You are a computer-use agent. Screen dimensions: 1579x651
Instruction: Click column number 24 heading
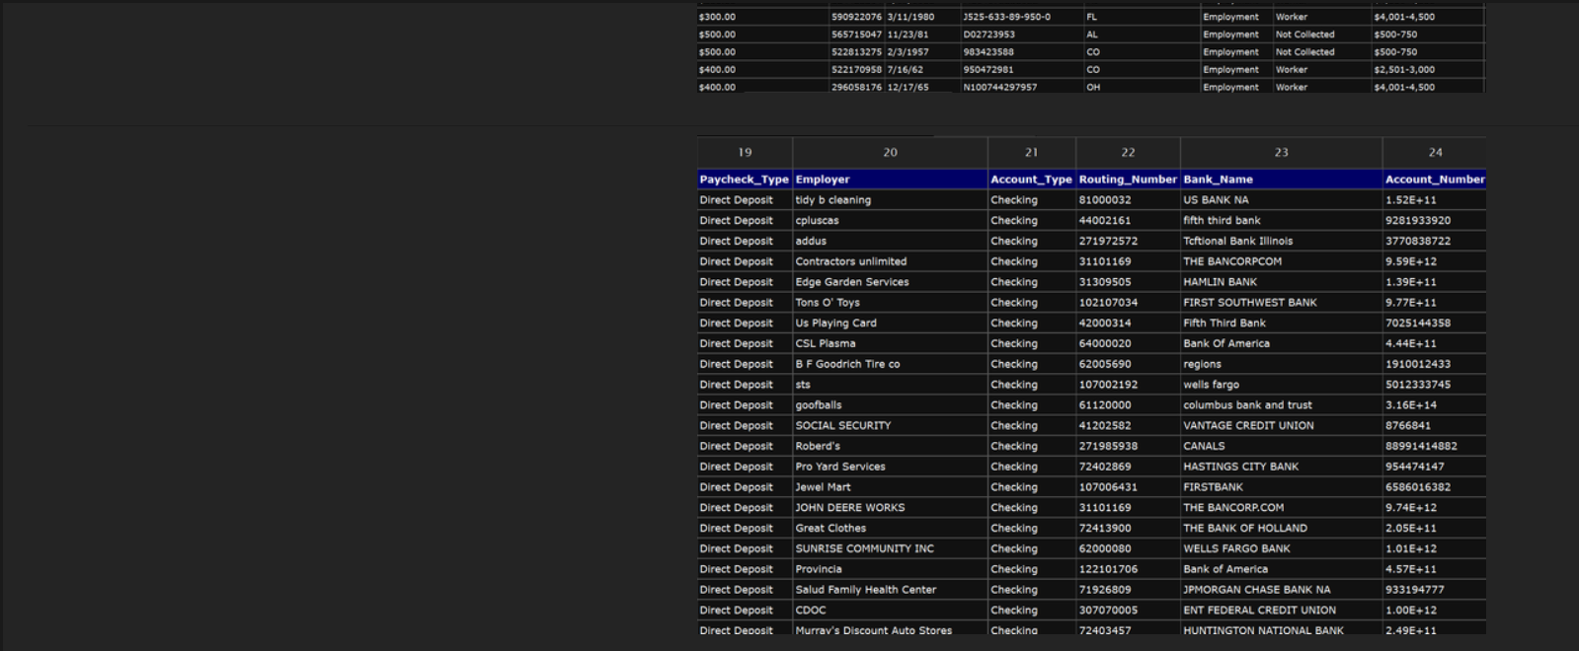1435,152
